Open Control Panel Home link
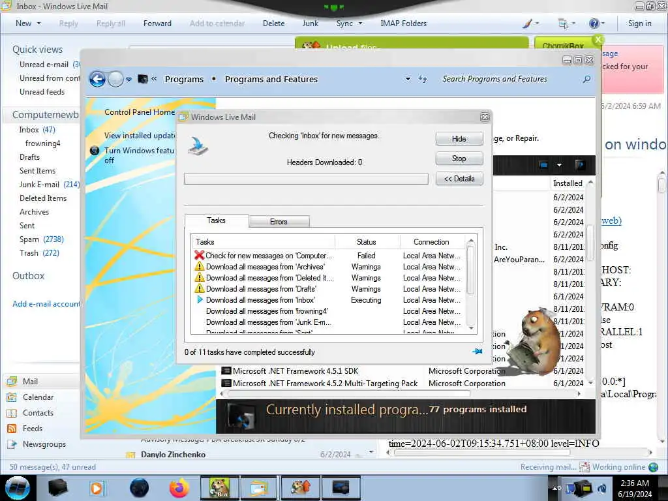668x501 pixels. 140,112
